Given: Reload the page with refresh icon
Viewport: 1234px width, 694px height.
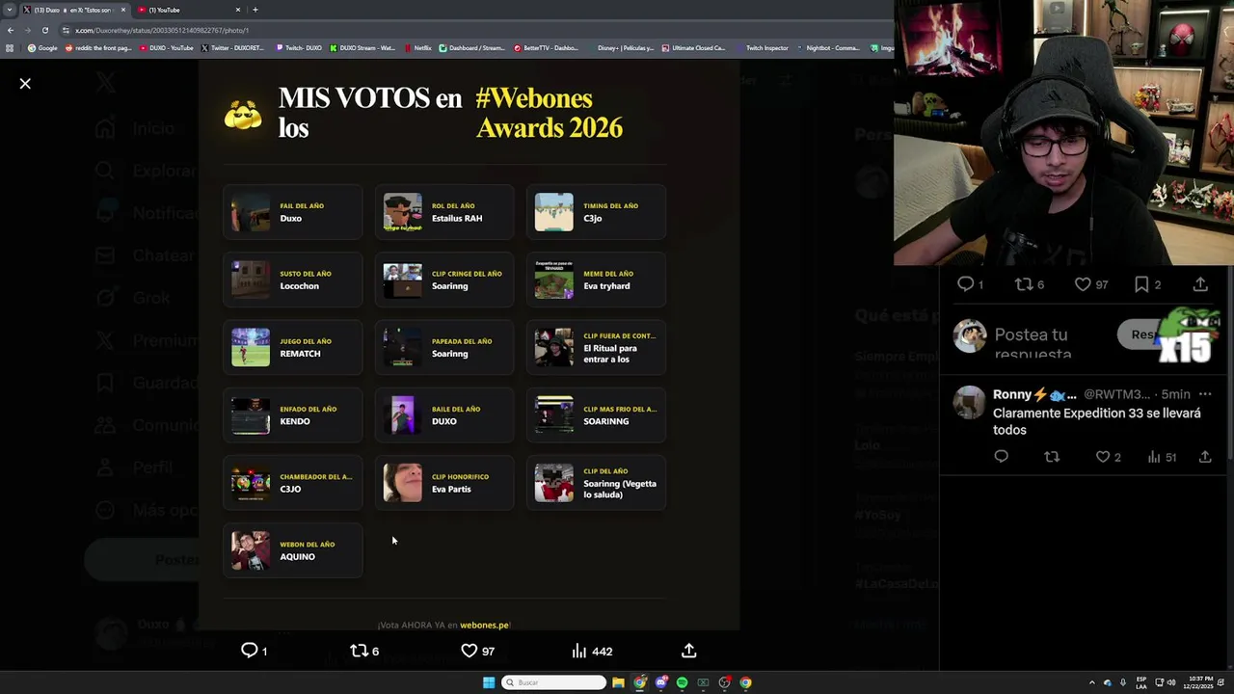Looking at the screenshot, I should coord(45,30).
